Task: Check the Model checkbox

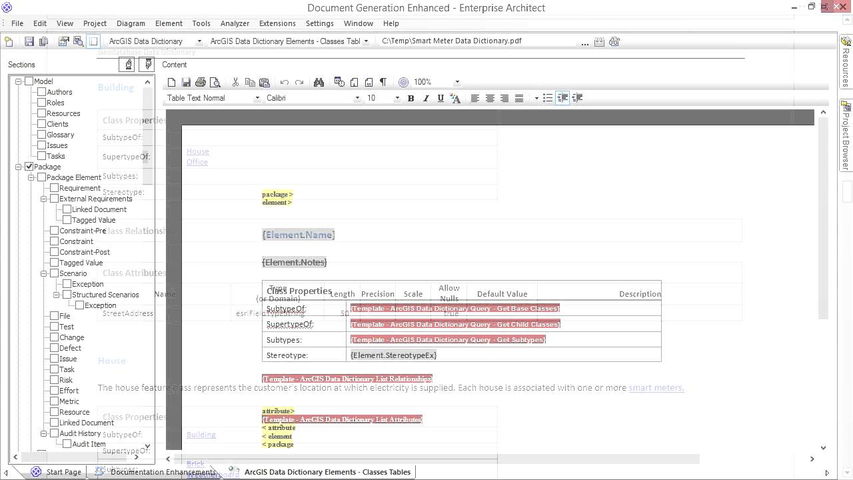Action: point(29,81)
